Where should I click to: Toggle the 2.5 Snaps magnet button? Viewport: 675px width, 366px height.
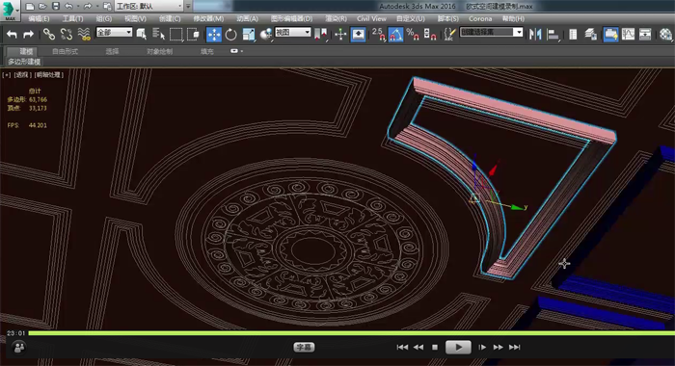(378, 34)
